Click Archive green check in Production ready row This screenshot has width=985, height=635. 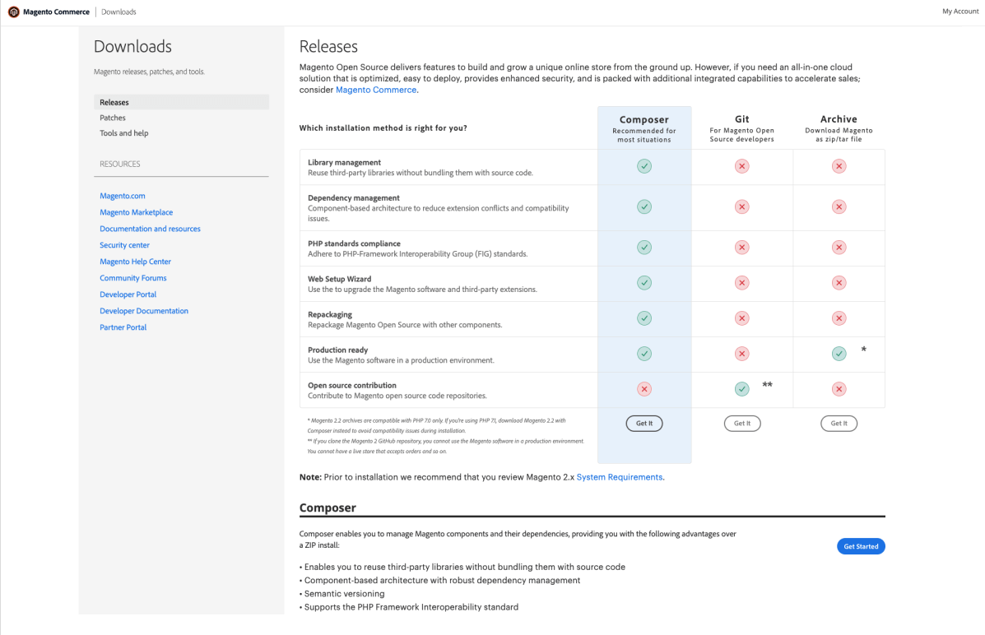pyautogui.click(x=839, y=354)
